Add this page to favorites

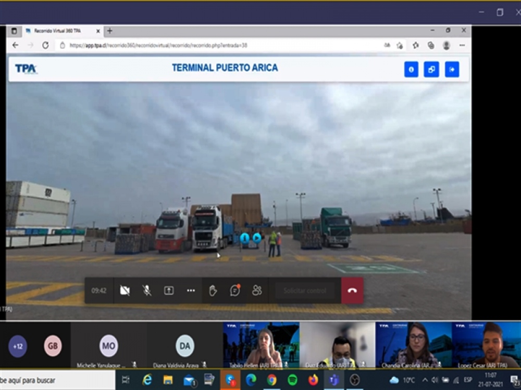click(x=400, y=45)
